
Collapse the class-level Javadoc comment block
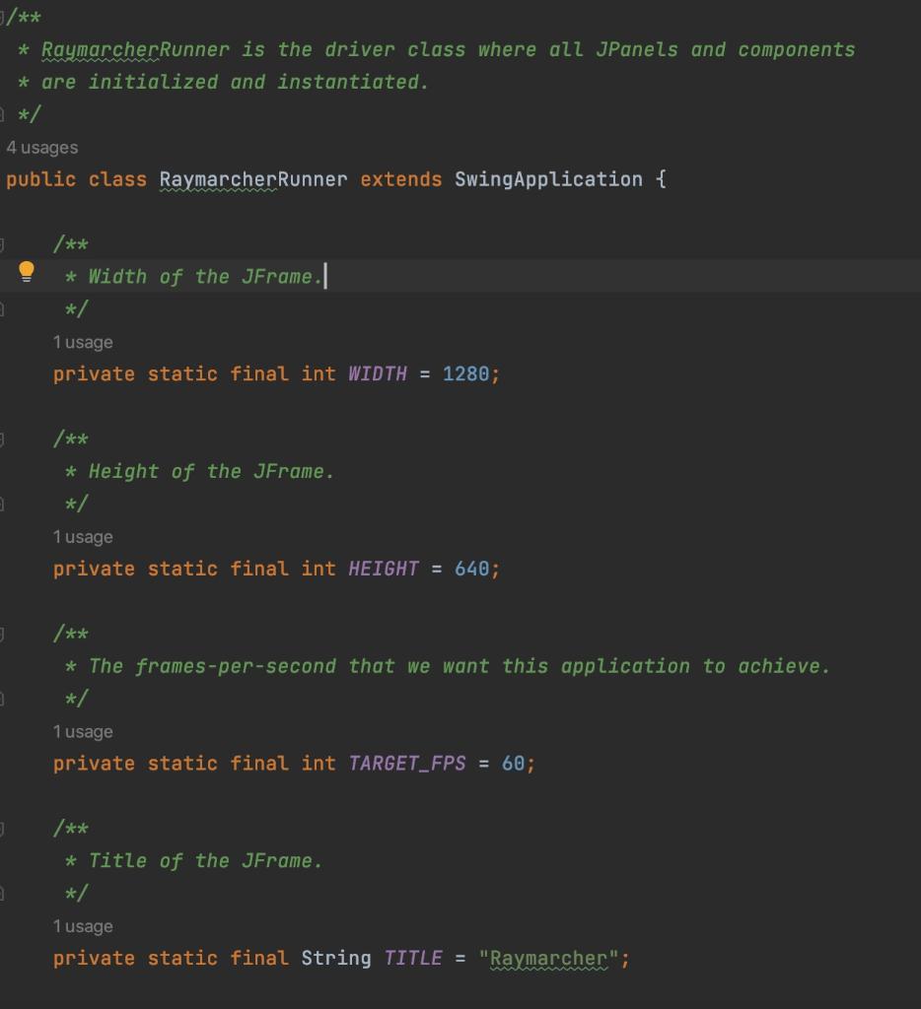(5, 16)
